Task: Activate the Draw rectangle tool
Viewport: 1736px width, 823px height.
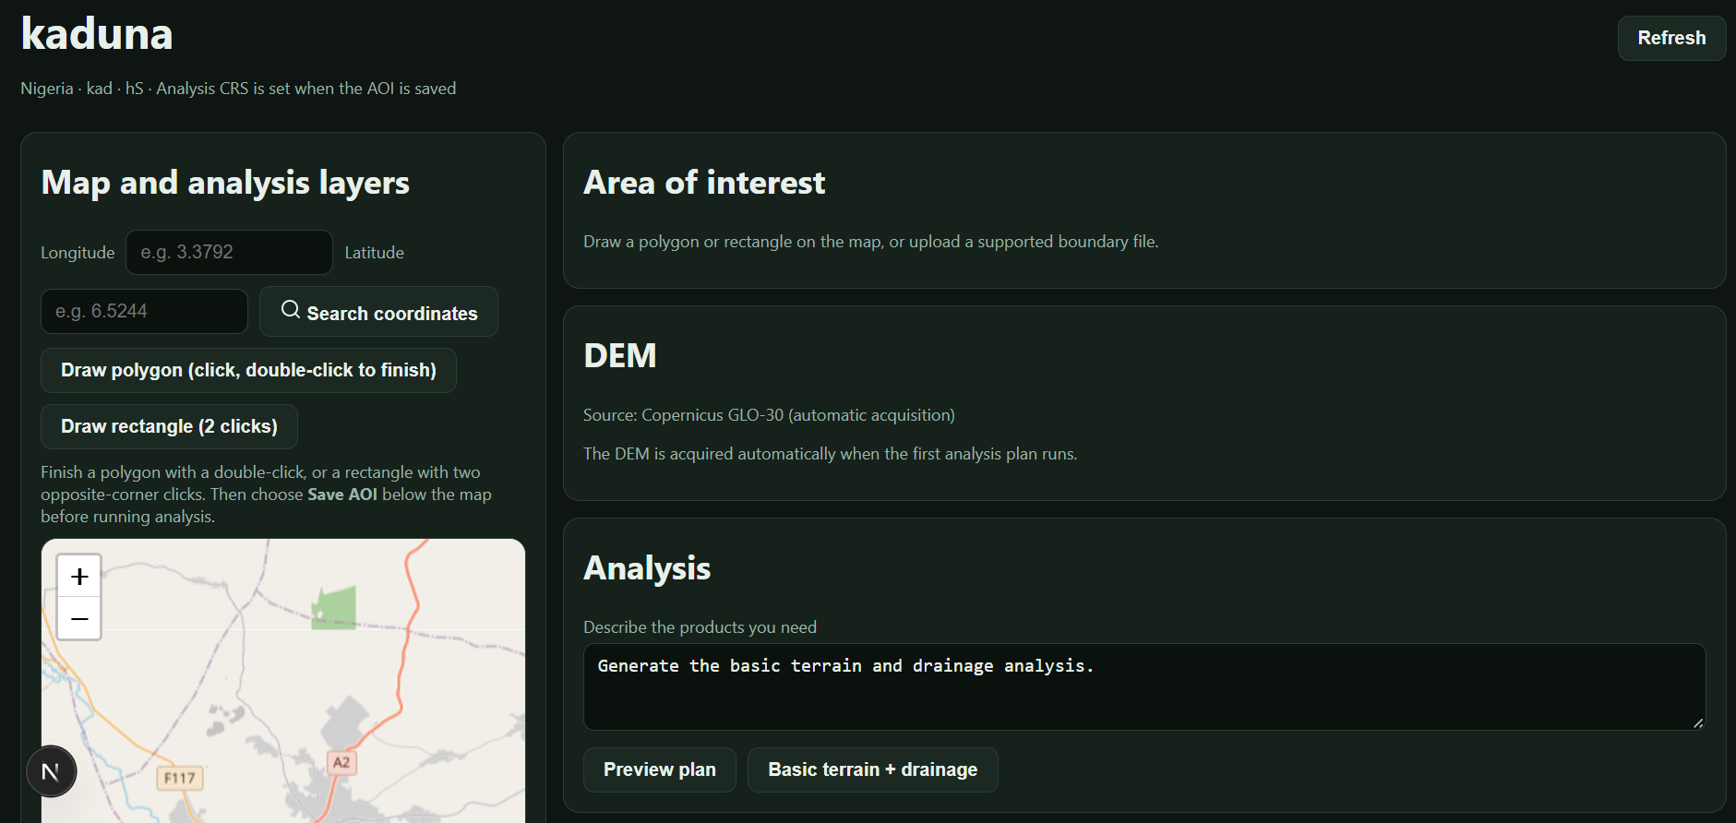Action: [169, 426]
